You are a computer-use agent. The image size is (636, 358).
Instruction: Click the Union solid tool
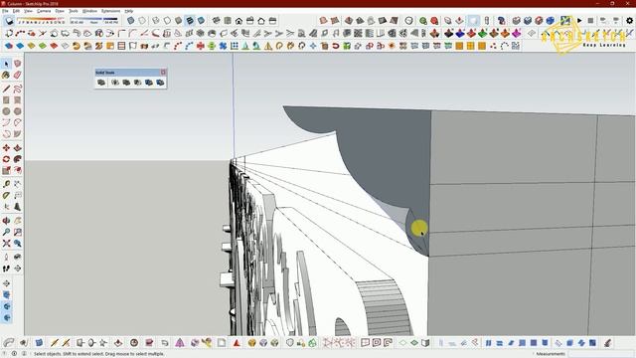[126, 83]
